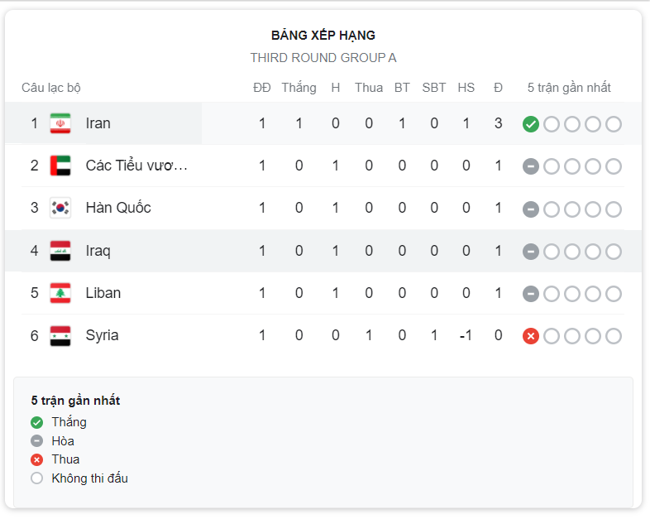Open the Hàn Quốc team link
The height and width of the screenshot is (519, 650).
[118, 208]
